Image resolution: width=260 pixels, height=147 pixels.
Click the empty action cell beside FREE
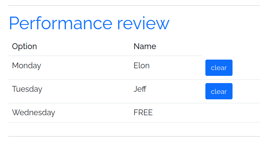pos(231,113)
